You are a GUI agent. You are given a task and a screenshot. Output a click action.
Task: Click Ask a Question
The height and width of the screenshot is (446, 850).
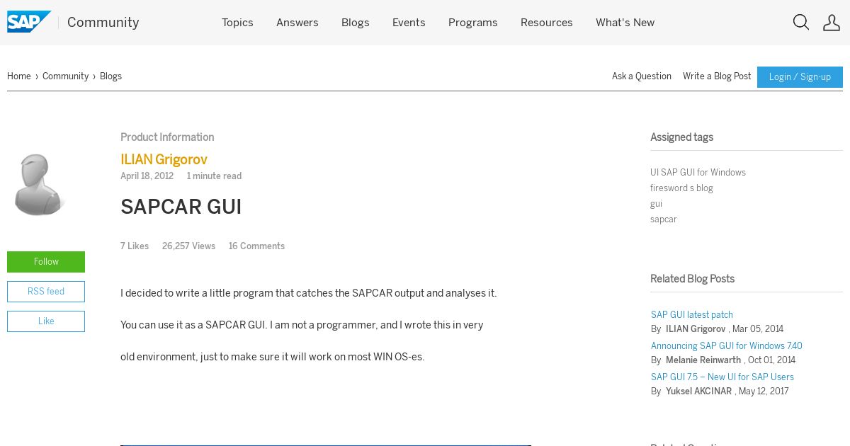(642, 76)
